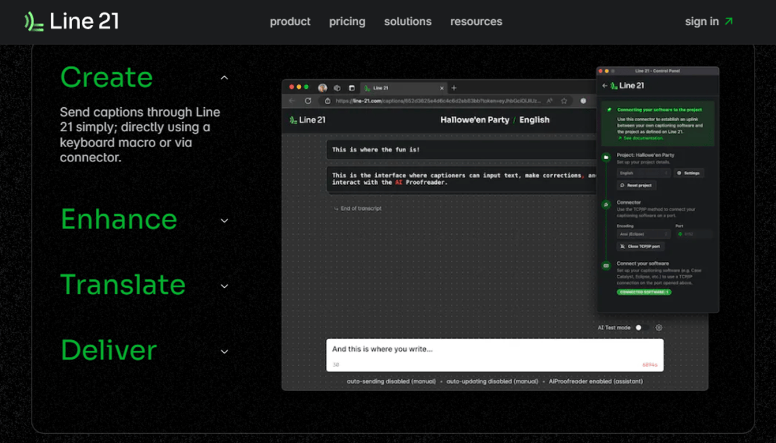The image size is (776, 443).
Task: Select the Deliver heading
Action: [109, 350]
